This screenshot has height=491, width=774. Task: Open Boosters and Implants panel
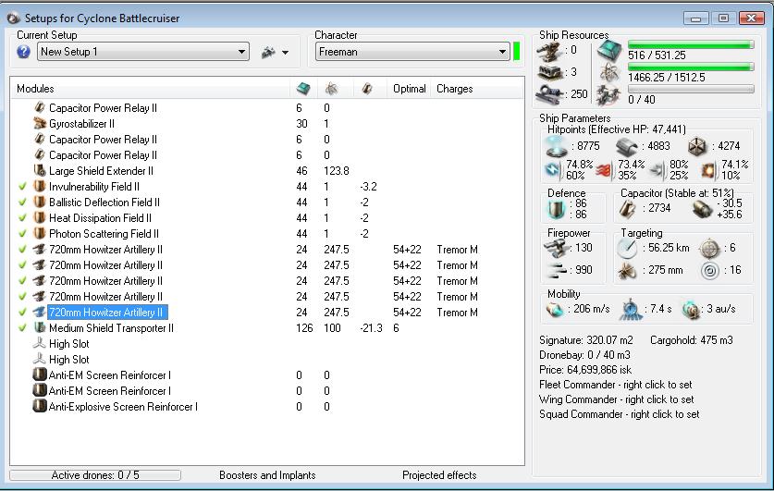pos(267,475)
